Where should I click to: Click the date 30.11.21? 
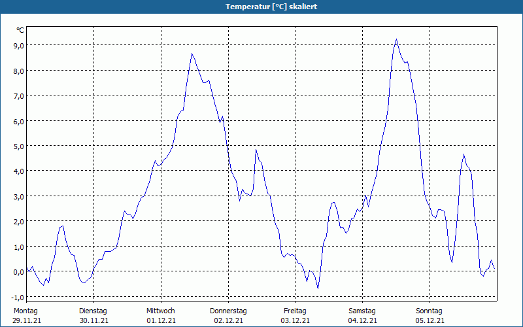(x=94, y=321)
